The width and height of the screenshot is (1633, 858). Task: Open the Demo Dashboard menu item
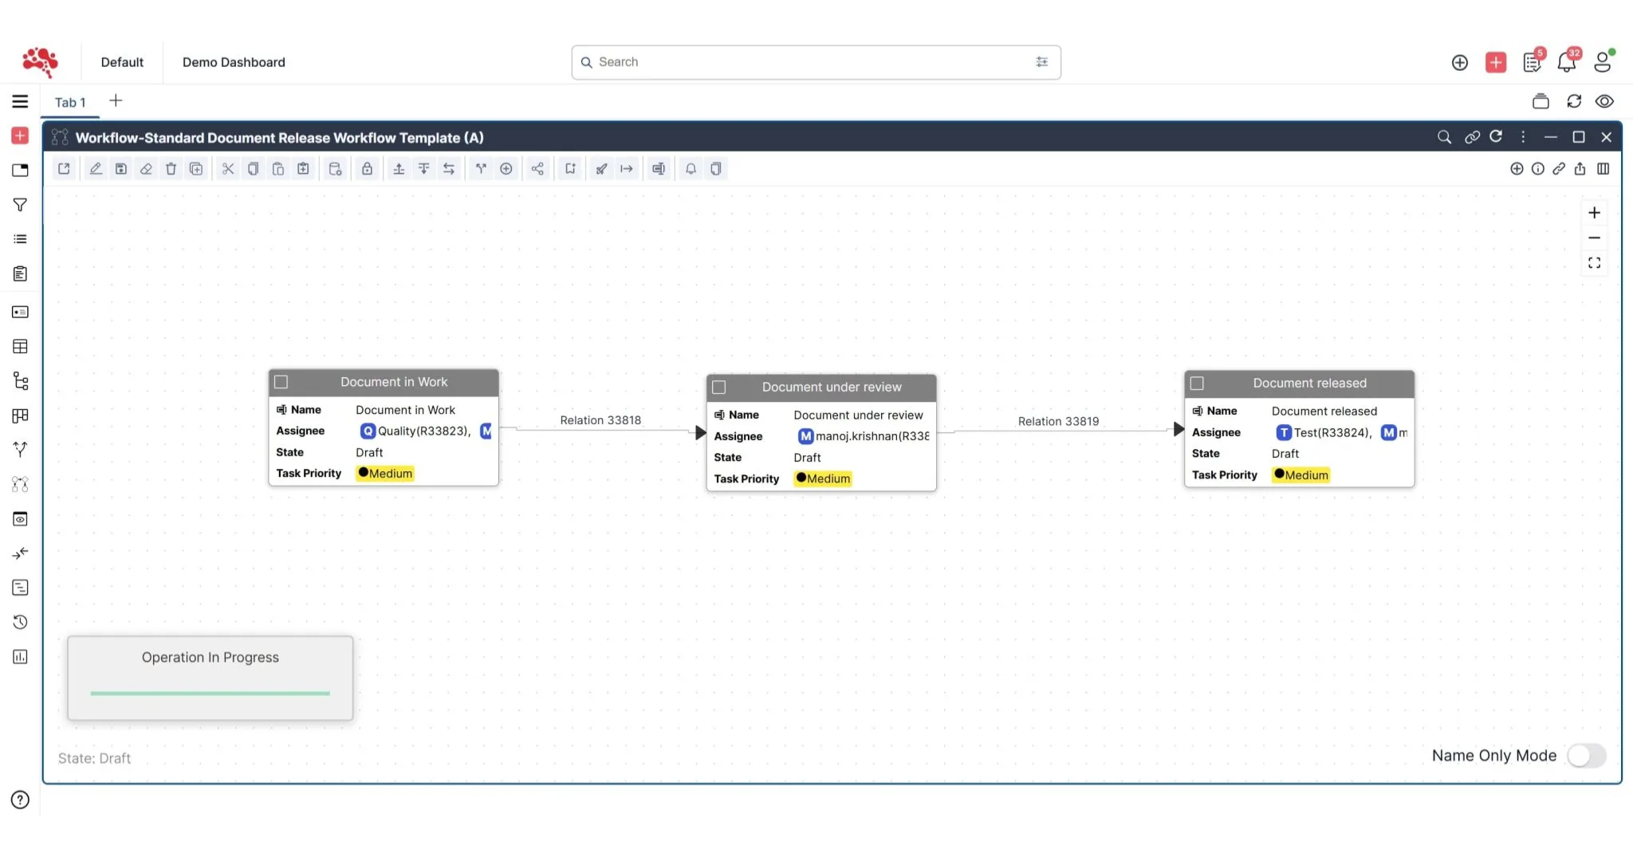tap(233, 62)
